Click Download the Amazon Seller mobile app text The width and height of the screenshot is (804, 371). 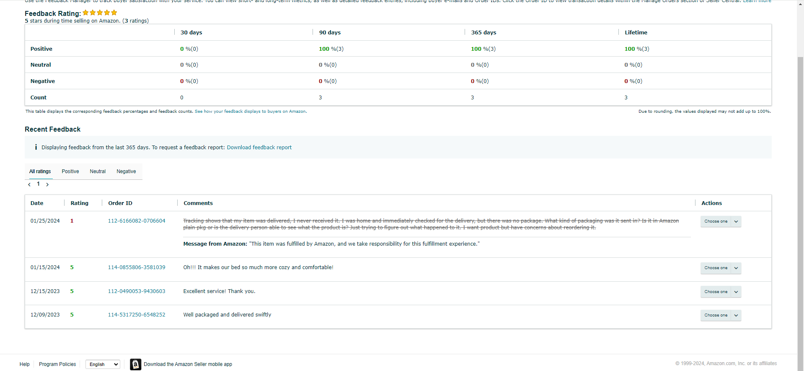(x=188, y=364)
